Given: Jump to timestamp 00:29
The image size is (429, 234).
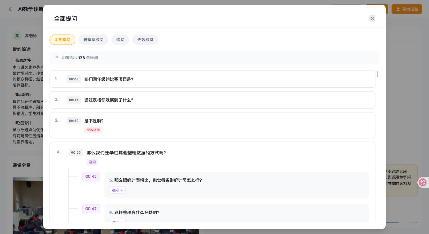Looking at the screenshot, I should (74, 121).
